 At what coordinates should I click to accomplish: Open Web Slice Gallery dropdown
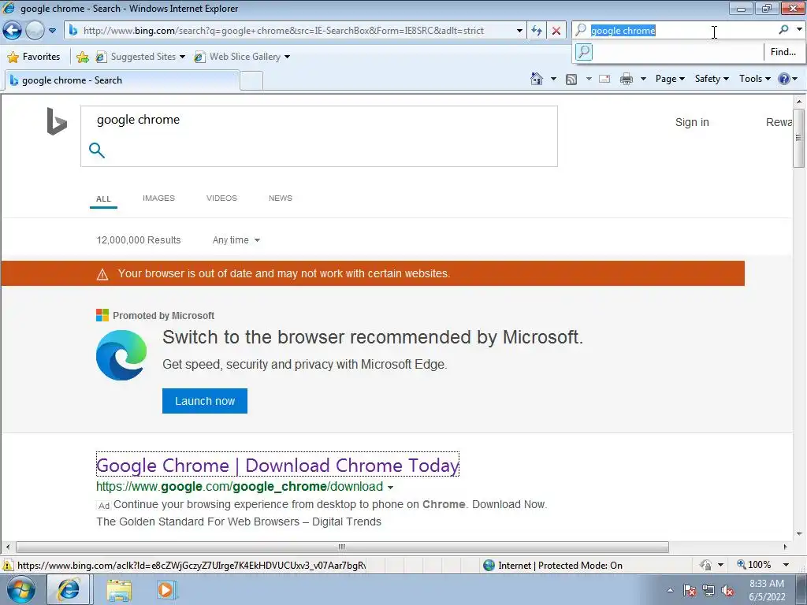tap(243, 57)
